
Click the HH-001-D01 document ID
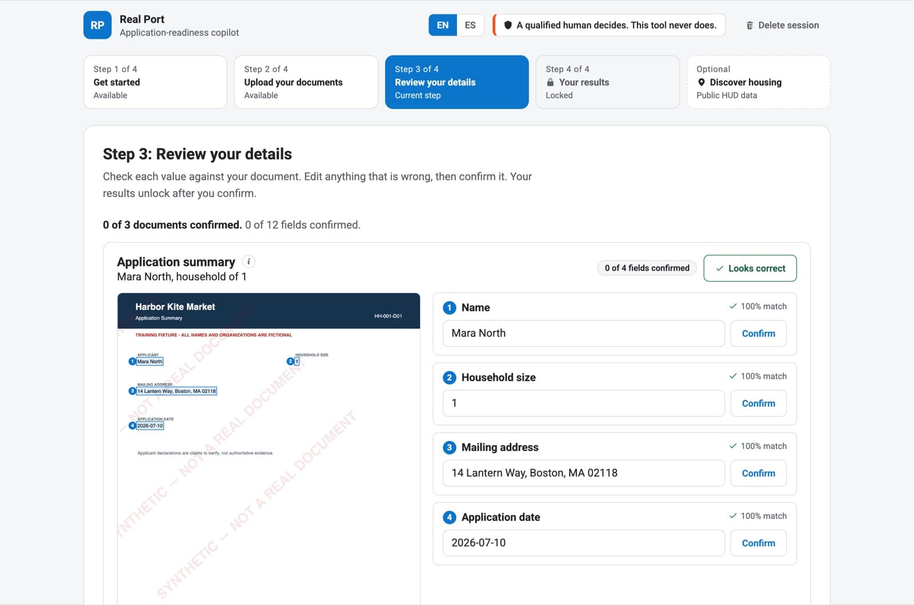(x=388, y=316)
